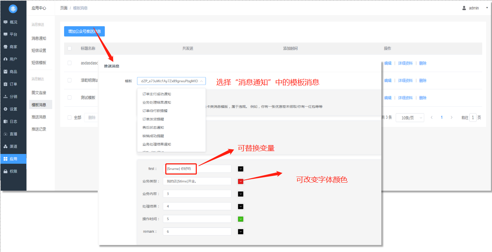Screen dimensions: 492x252
Task: Open 日志 log icon in sidebar
Action: click(x=6, y=121)
